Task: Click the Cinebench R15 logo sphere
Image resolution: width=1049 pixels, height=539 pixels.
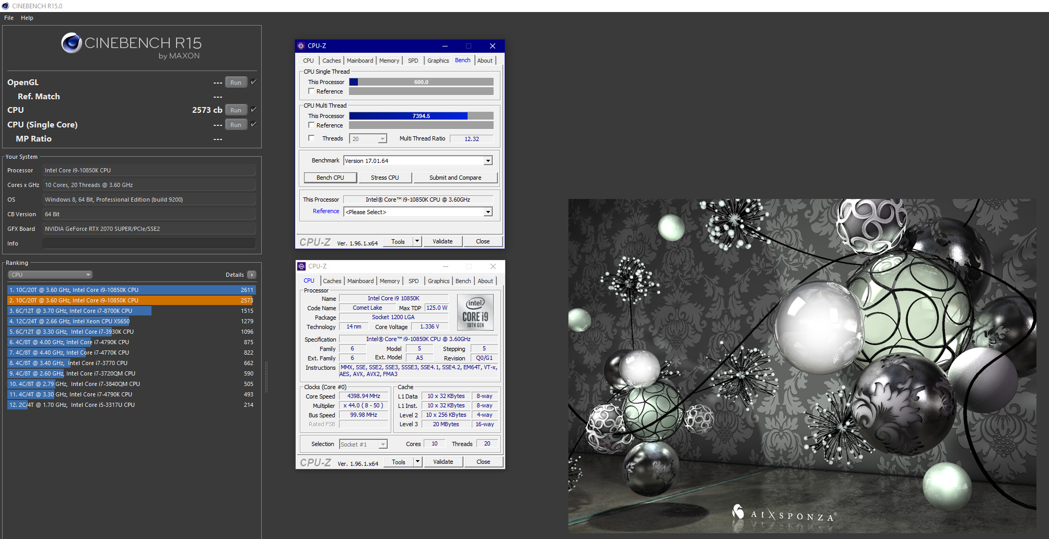Action: [x=71, y=43]
